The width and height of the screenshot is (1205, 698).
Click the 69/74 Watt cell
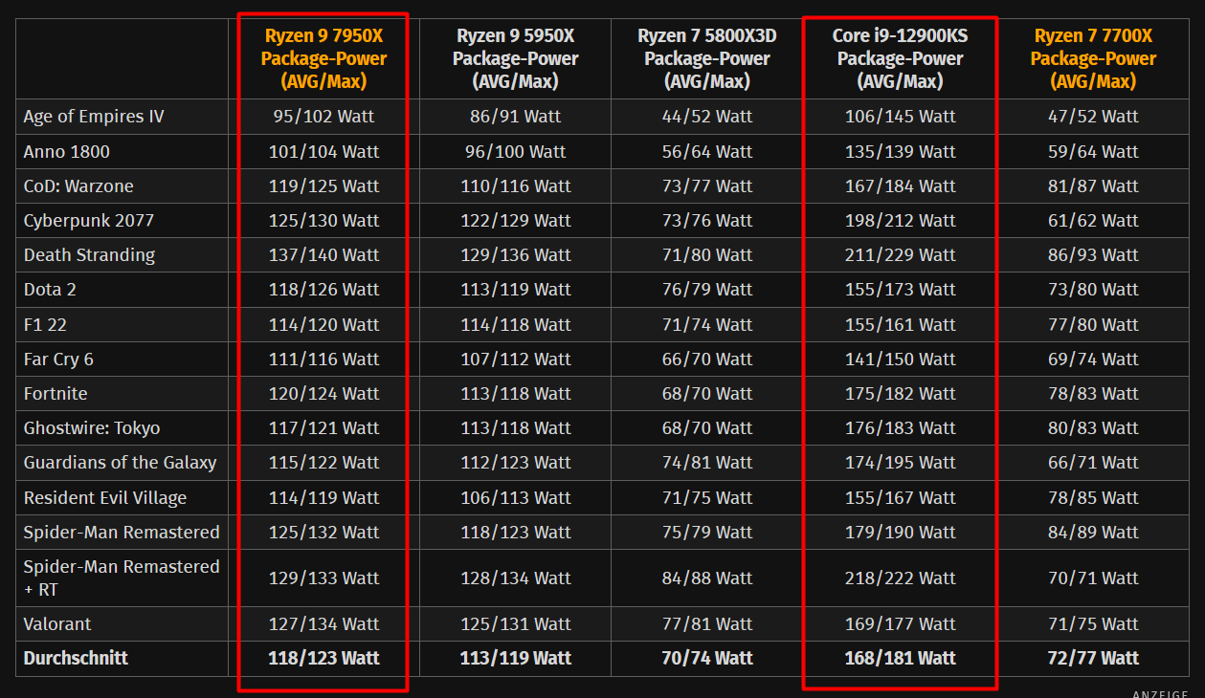1093,359
